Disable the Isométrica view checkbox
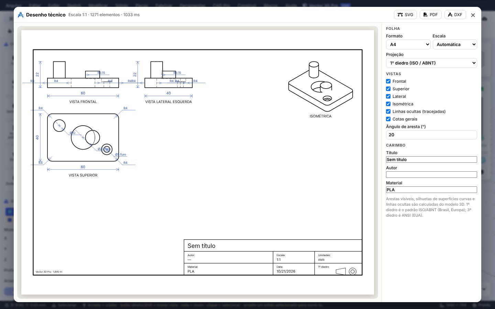 coord(388,104)
